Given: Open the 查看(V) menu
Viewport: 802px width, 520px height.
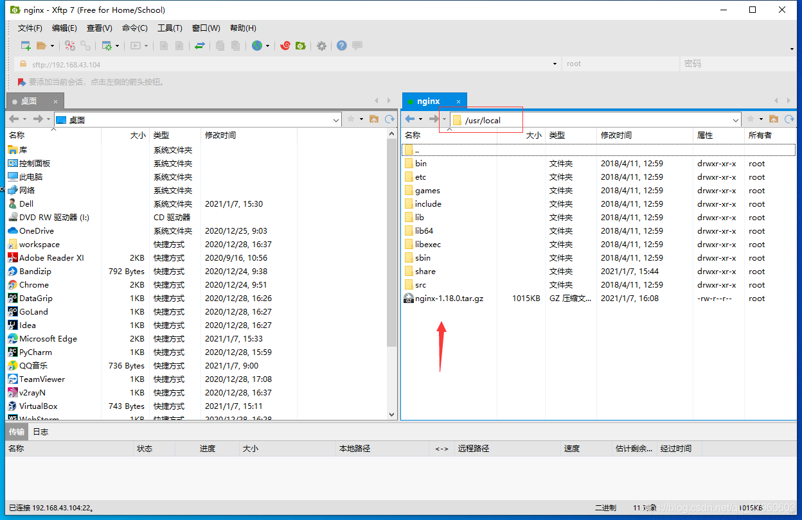Looking at the screenshot, I should (x=100, y=28).
